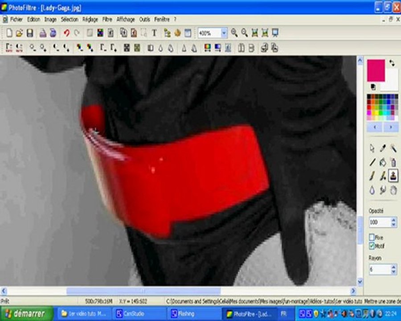Swap foreground and background colors

[x=392, y=63]
